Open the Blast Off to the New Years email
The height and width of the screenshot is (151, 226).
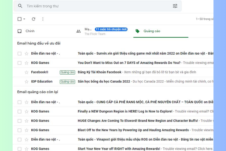(133, 130)
